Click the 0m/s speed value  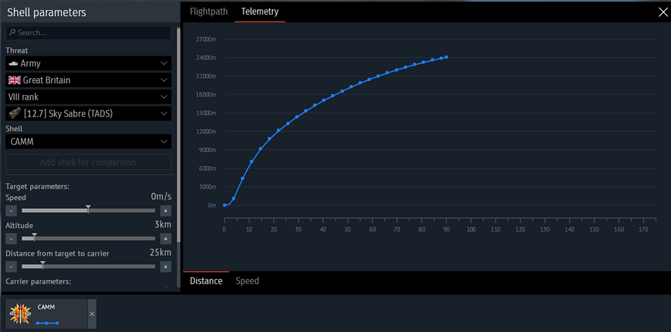161,197
